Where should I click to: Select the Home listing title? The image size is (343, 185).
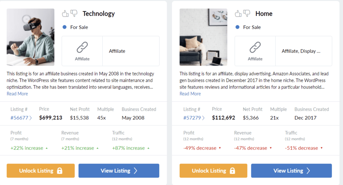coord(264,13)
